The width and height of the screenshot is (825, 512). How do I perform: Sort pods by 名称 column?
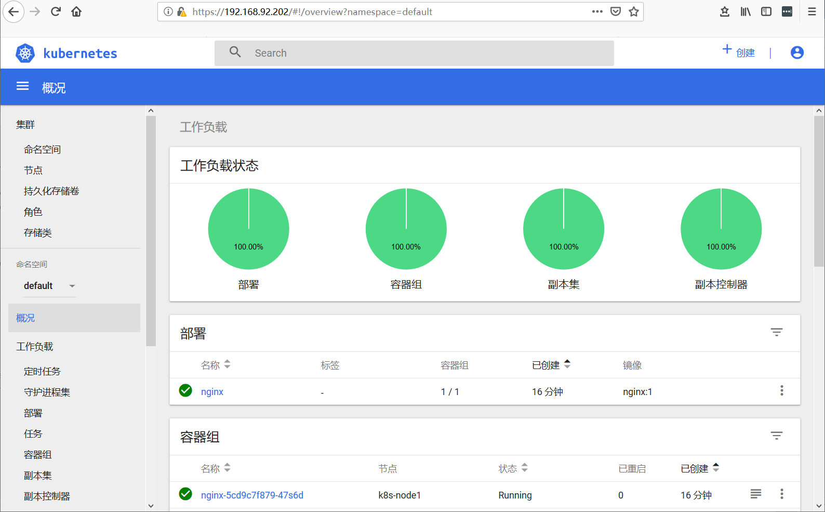(216, 468)
